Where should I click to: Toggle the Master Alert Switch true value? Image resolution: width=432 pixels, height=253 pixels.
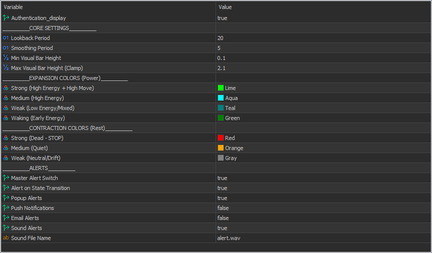pyautogui.click(x=223, y=178)
